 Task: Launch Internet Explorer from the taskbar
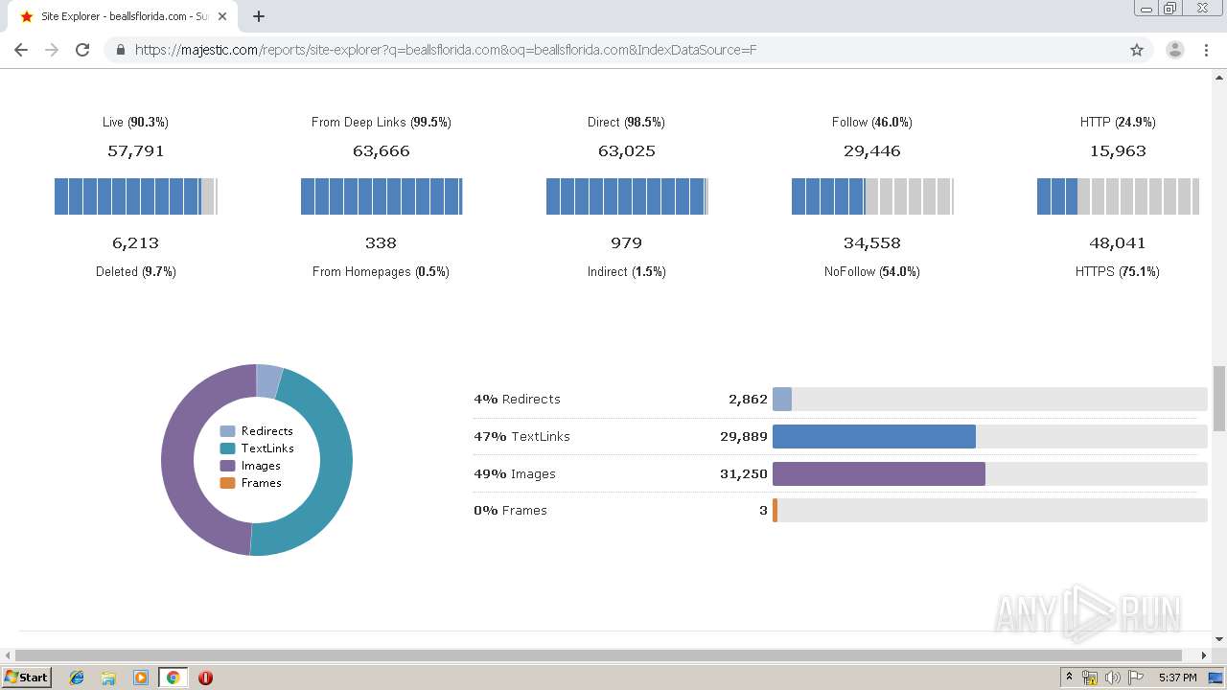[77, 678]
